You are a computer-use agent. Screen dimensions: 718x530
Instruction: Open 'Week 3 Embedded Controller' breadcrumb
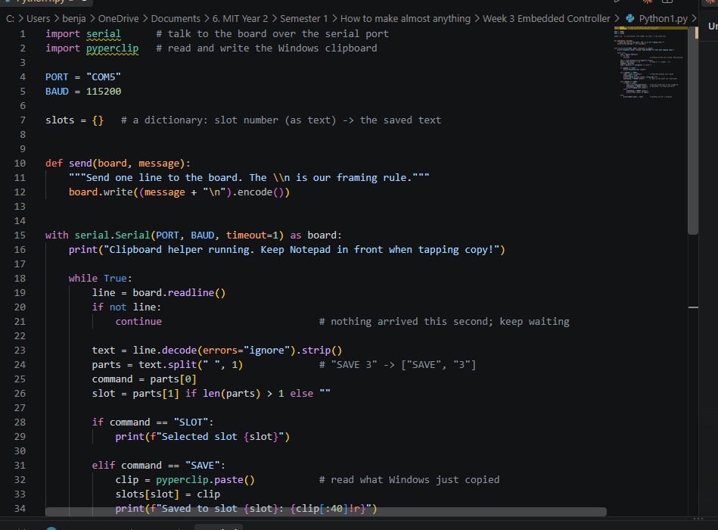(546, 18)
